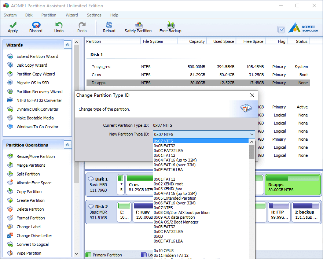This screenshot has height=259, width=323.
Task: Select 0x11 Hidden FAT12 type
Action: 201,255
